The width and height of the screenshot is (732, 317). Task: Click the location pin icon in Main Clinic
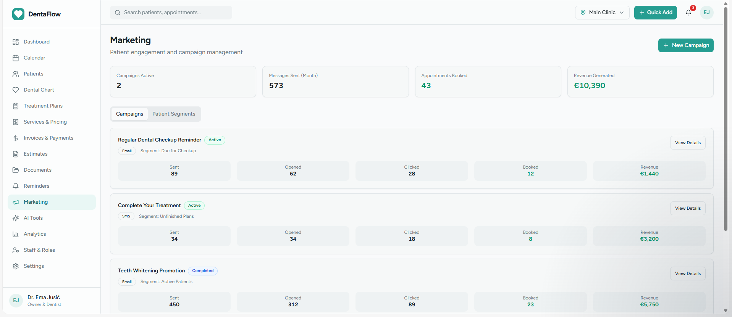(583, 13)
